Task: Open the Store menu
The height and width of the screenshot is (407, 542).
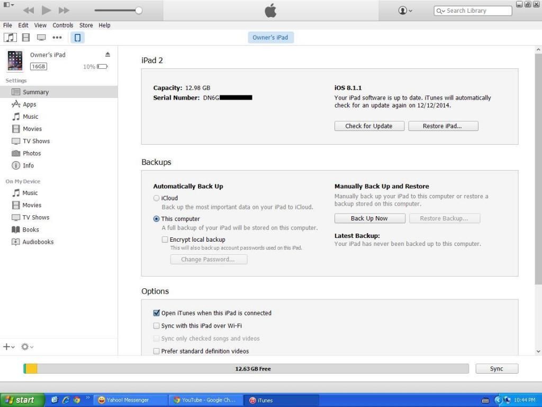Action: pos(86,25)
